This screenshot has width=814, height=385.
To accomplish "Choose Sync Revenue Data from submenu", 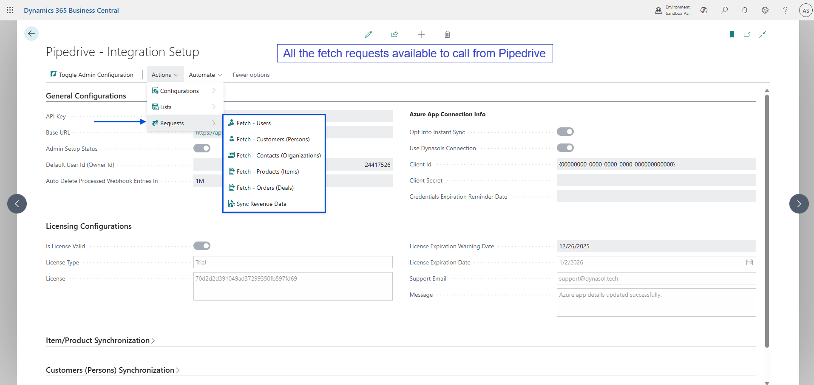I will pos(261,204).
